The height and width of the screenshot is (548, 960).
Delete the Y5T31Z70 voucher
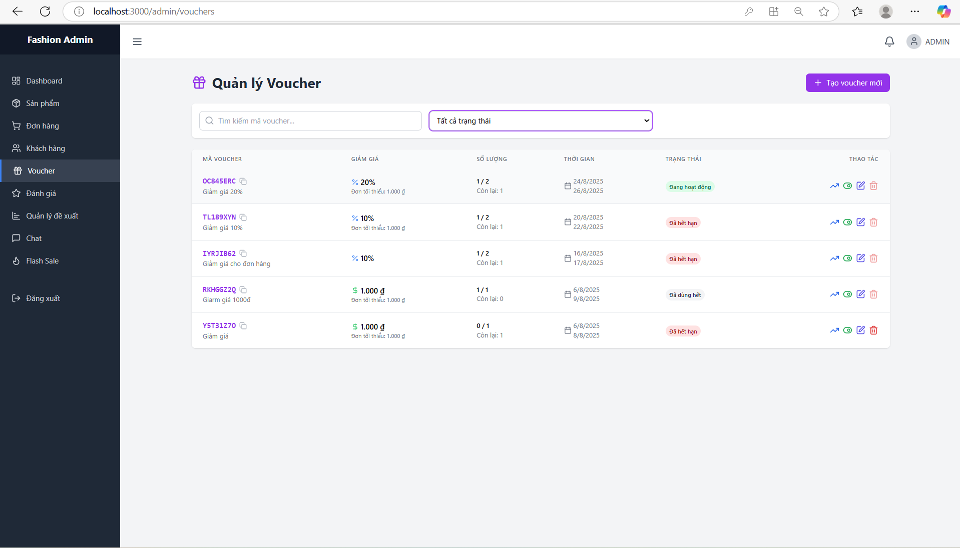[873, 330]
